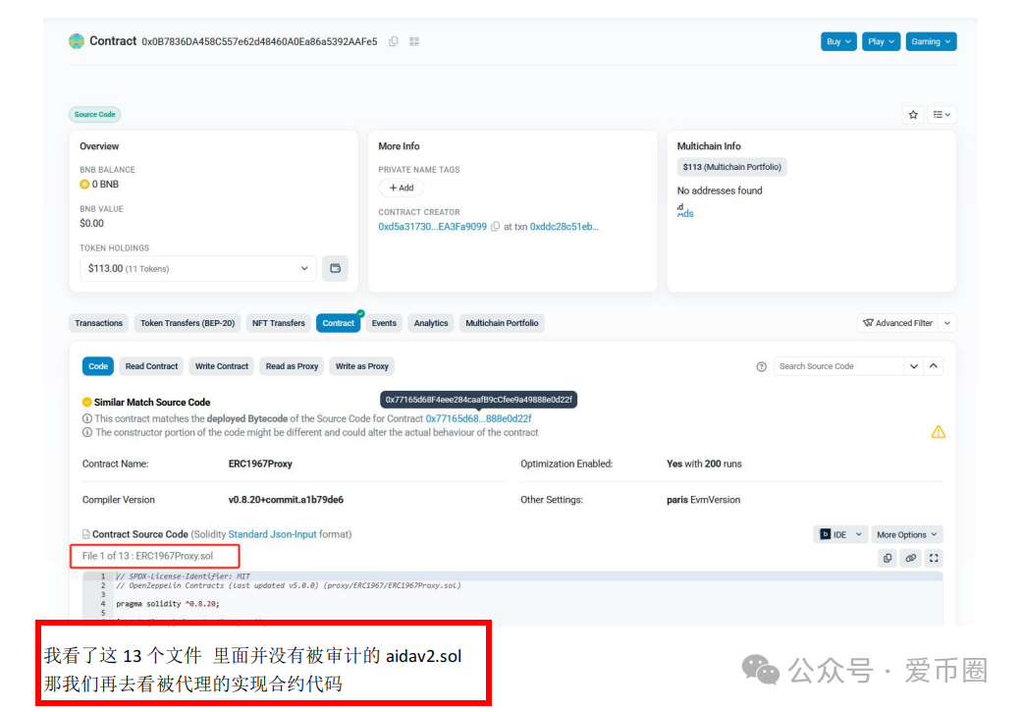Click the yellow warning triangle icon
Image resolution: width=1021 pixels, height=712 pixels.
point(938,432)
